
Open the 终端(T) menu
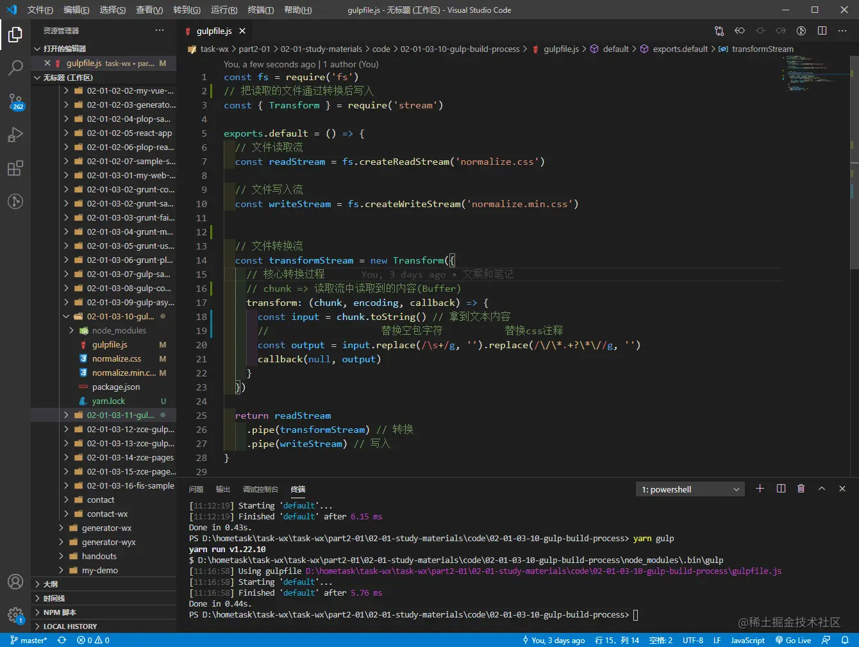260,10
